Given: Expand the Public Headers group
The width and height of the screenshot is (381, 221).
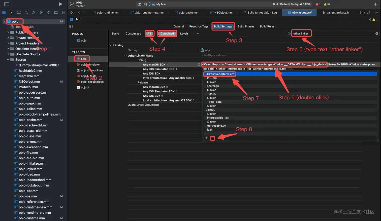Looking at the screenshot, I should 8,32.
